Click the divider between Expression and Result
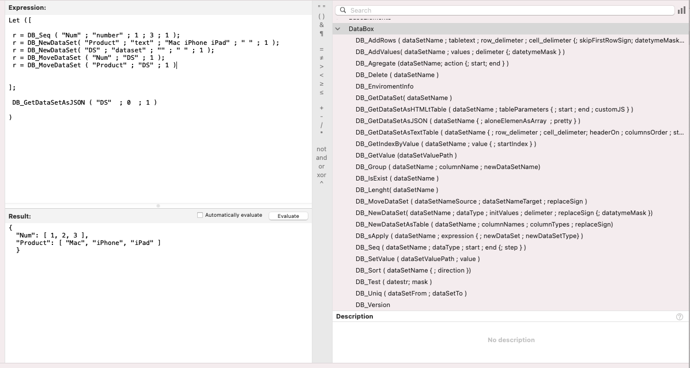690x368 pixels. tap(159, 206)
